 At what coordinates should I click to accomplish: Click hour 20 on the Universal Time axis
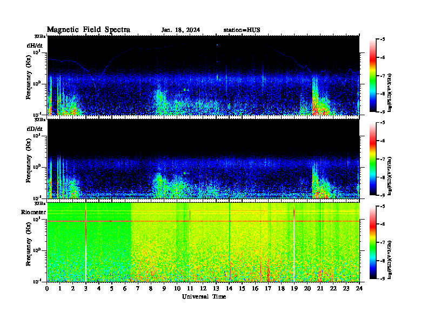307,288
